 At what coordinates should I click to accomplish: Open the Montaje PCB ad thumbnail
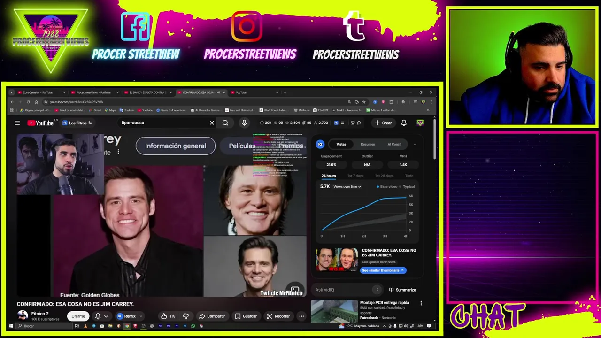334,311
